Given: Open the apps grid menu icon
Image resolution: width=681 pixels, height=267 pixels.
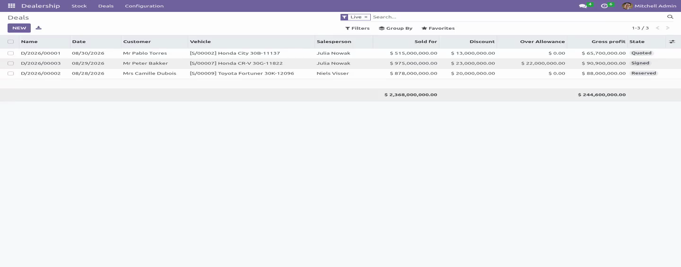Looking at the screenshot, I should 11,6.
